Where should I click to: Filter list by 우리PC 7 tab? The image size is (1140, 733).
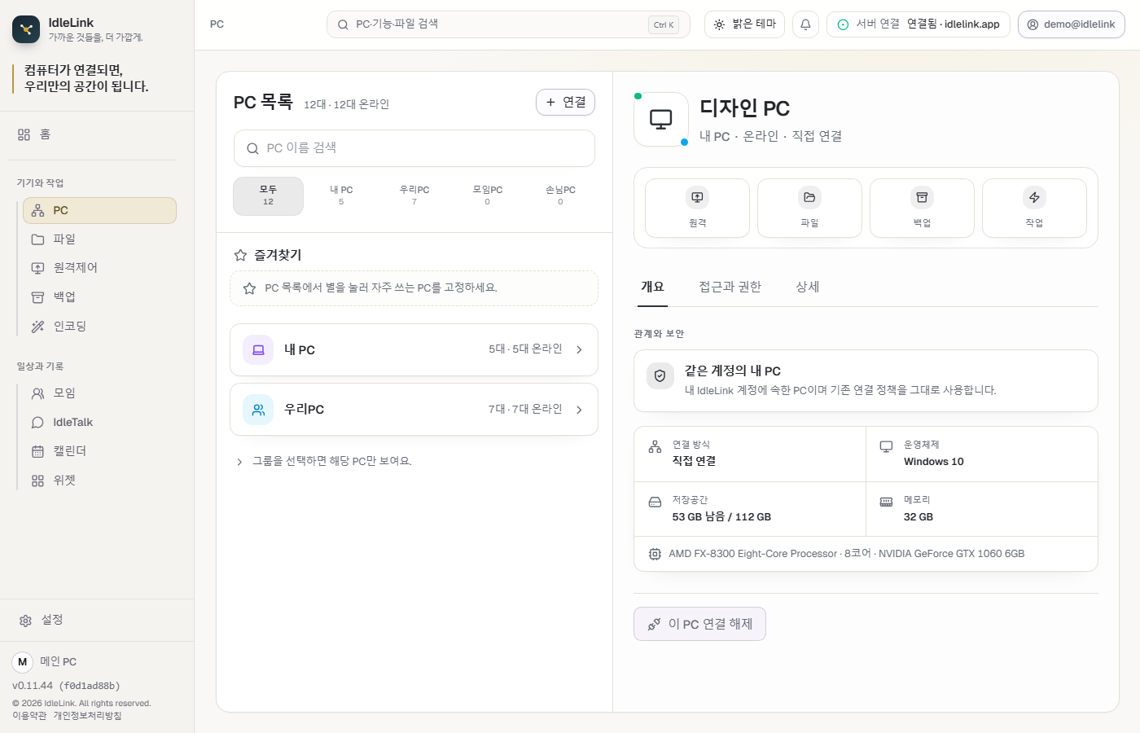click(414, 195)
